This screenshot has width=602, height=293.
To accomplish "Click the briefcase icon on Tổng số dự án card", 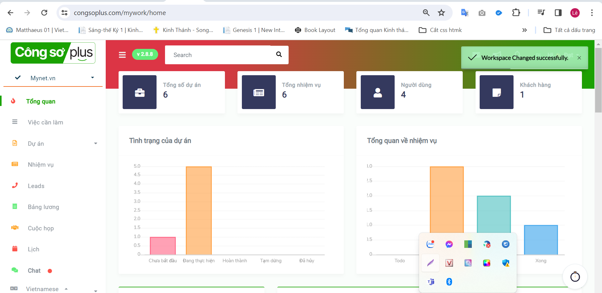I will coord(140,92).
